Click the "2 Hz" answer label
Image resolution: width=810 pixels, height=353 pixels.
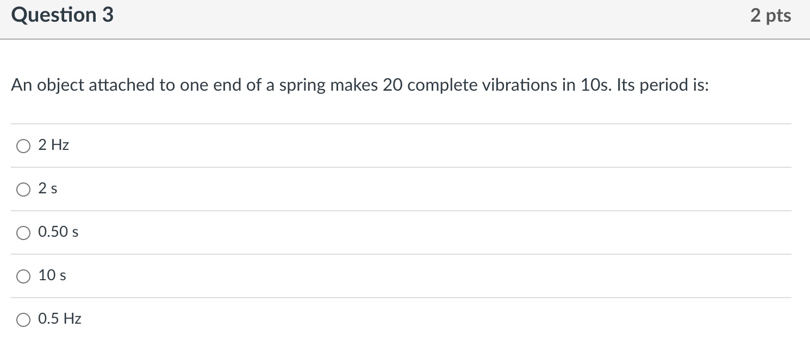(x=53, y=145)
